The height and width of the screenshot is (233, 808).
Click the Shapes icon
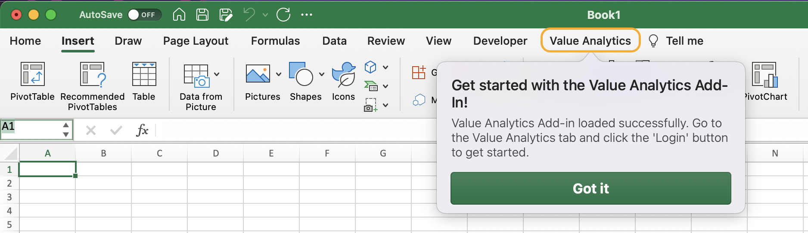[301, 74]
